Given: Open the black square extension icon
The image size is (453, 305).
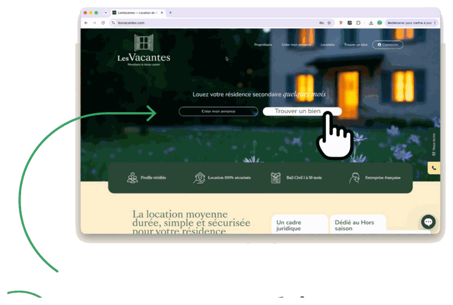Looking at the screenshot, I should [350, 23].
